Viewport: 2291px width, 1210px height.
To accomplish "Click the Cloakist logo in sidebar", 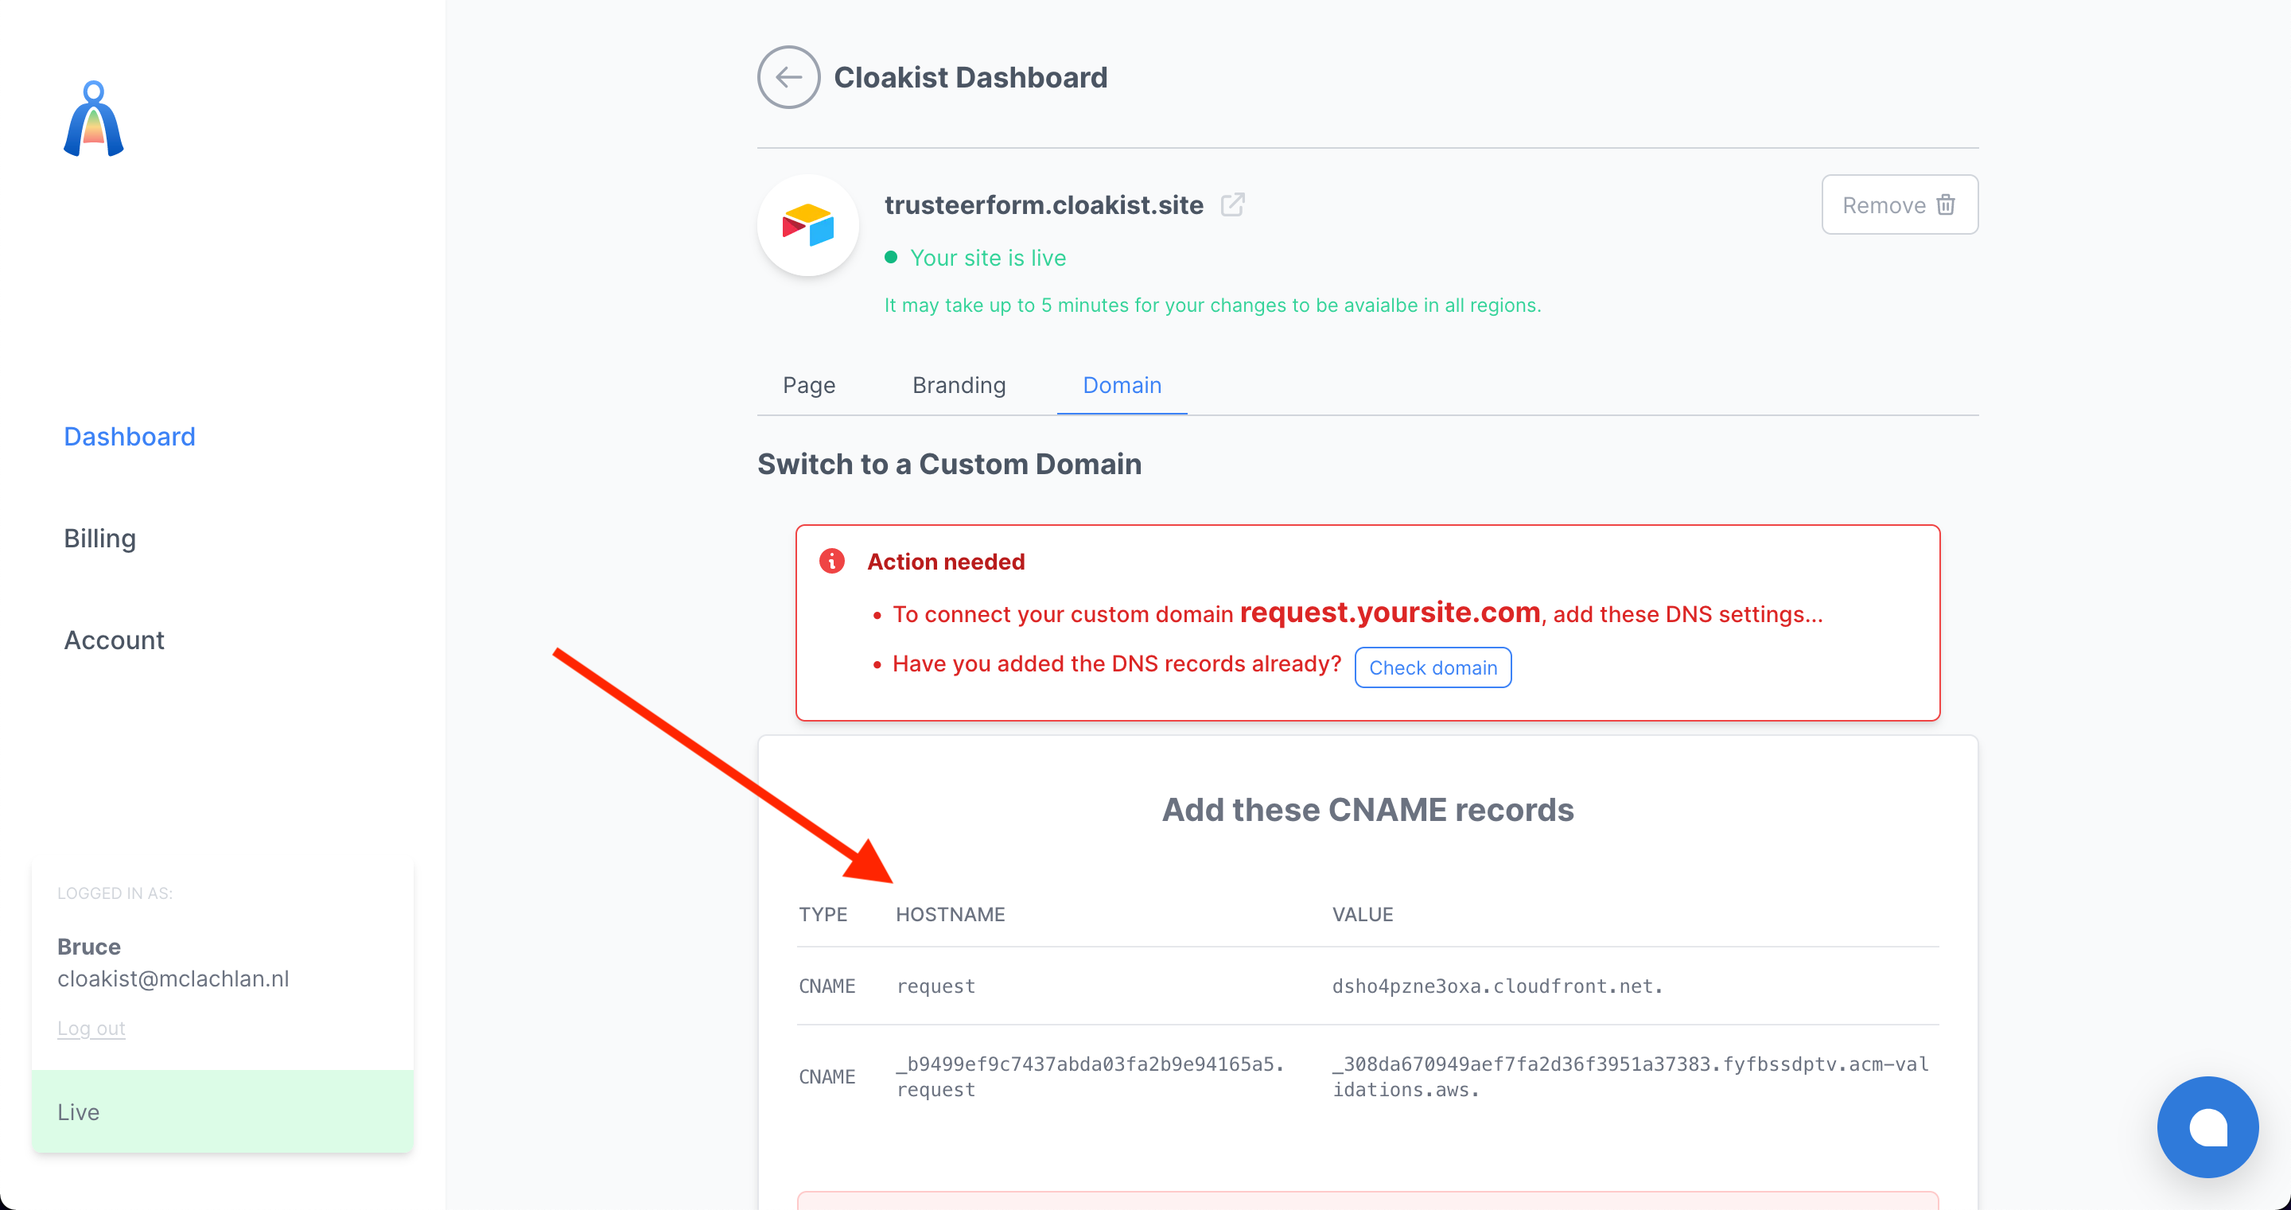I will coord(93,119).
